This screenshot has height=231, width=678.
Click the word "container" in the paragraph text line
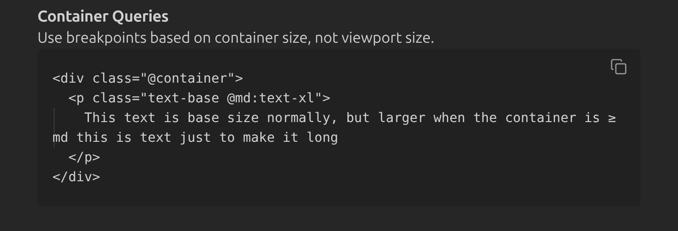pos(541,118)
